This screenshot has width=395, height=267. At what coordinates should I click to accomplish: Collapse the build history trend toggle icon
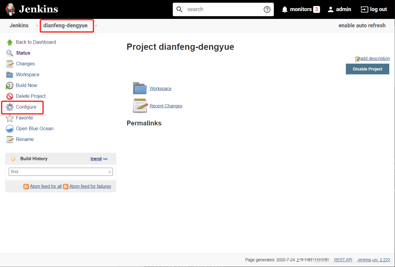[x=105, y=159]
